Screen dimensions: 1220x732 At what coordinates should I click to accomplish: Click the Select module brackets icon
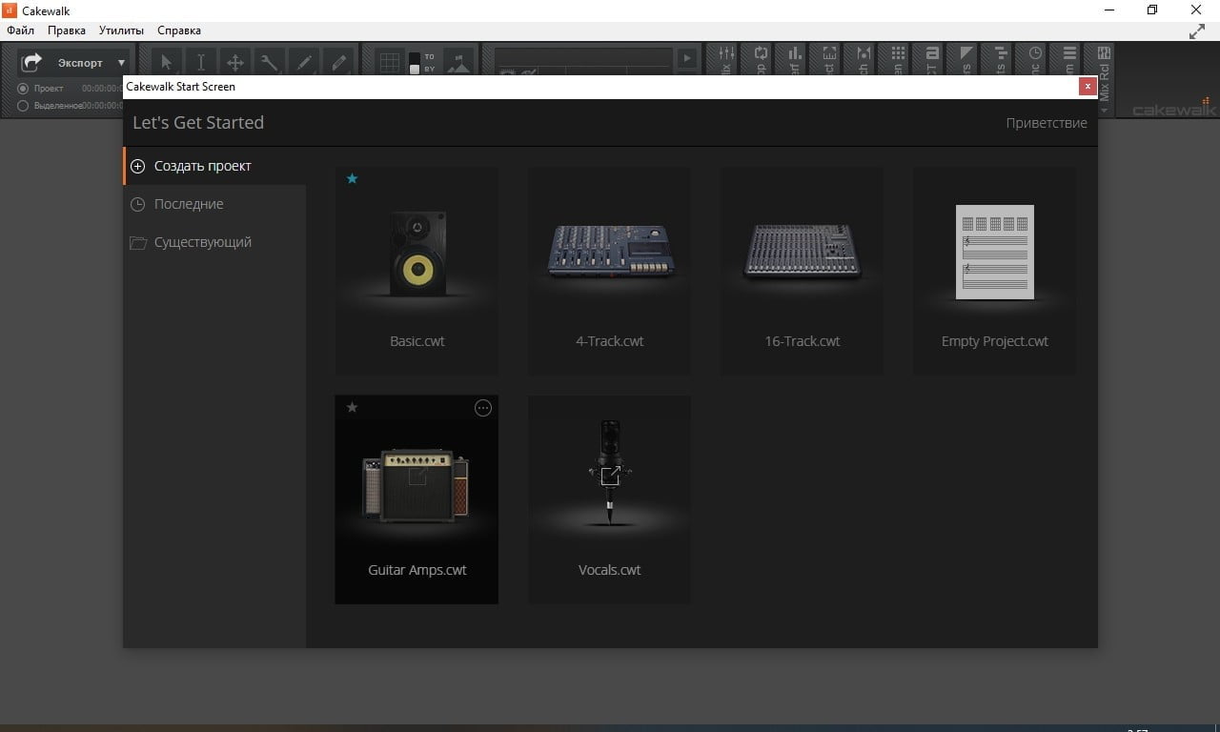click(x=829, y=53)
